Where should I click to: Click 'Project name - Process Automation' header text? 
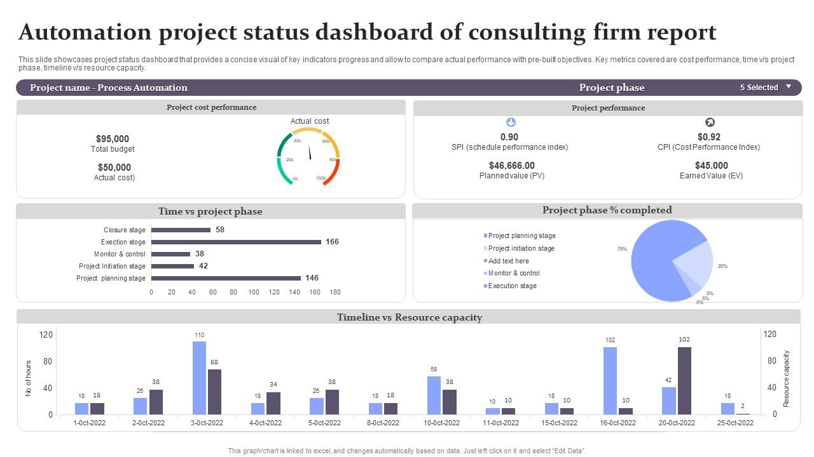(109, 87)
